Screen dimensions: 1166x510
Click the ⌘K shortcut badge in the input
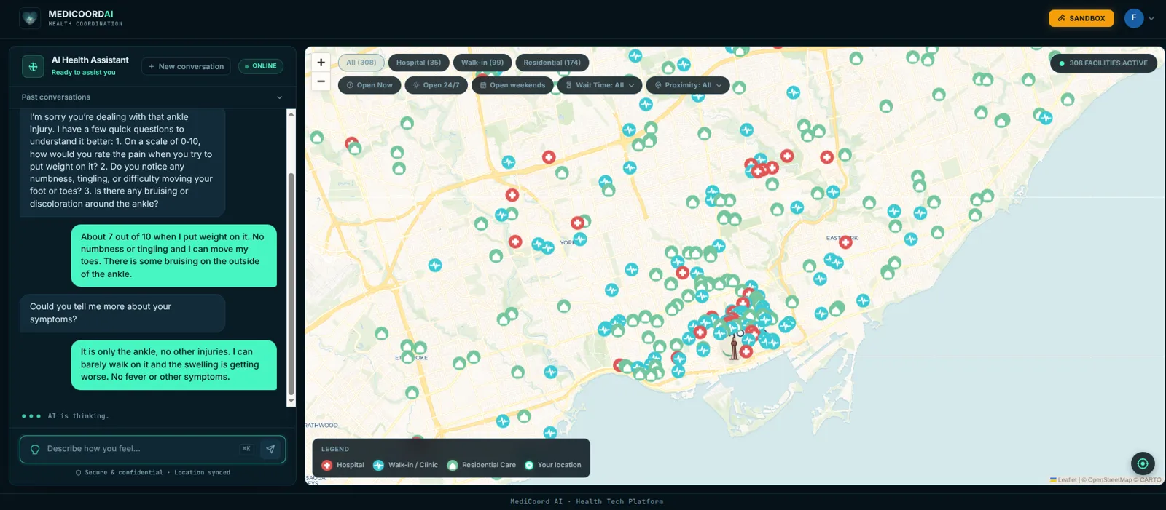tap(246, 449)
